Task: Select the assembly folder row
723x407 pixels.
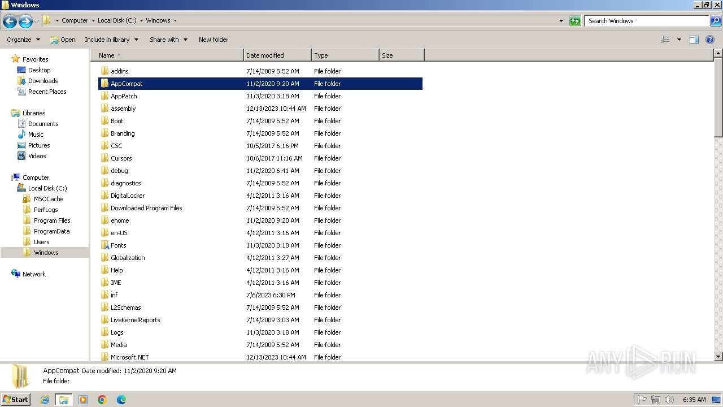Action: [260, 109]
